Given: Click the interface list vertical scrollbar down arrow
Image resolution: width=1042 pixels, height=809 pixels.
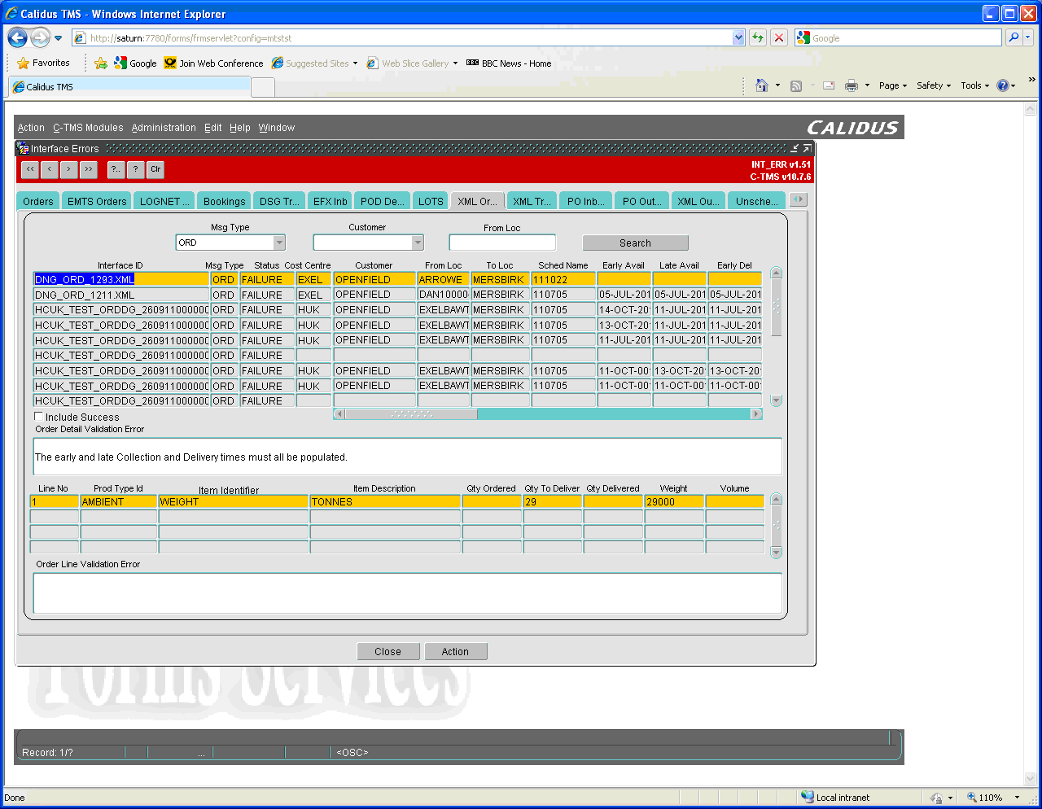Looking at the screenshot, I should (776, 400).
